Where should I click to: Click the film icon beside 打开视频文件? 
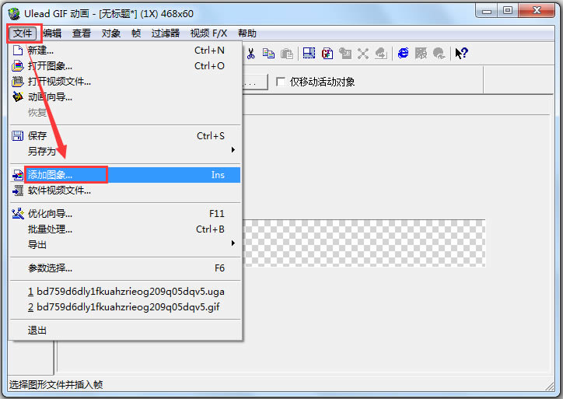(x=18, y=82)
